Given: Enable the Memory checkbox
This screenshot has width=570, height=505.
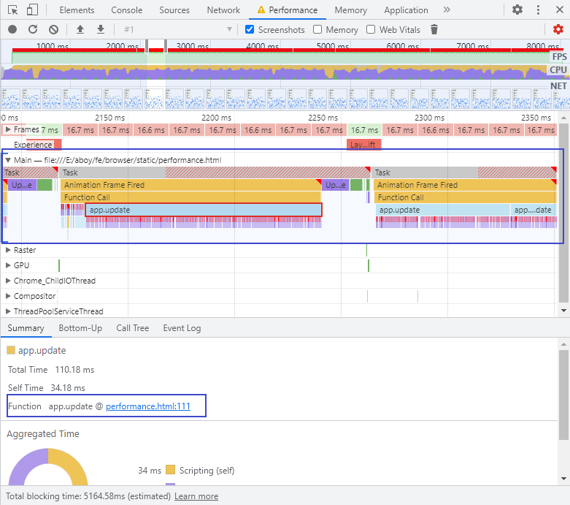Looking at the screenshot, I should coord(317,30).
